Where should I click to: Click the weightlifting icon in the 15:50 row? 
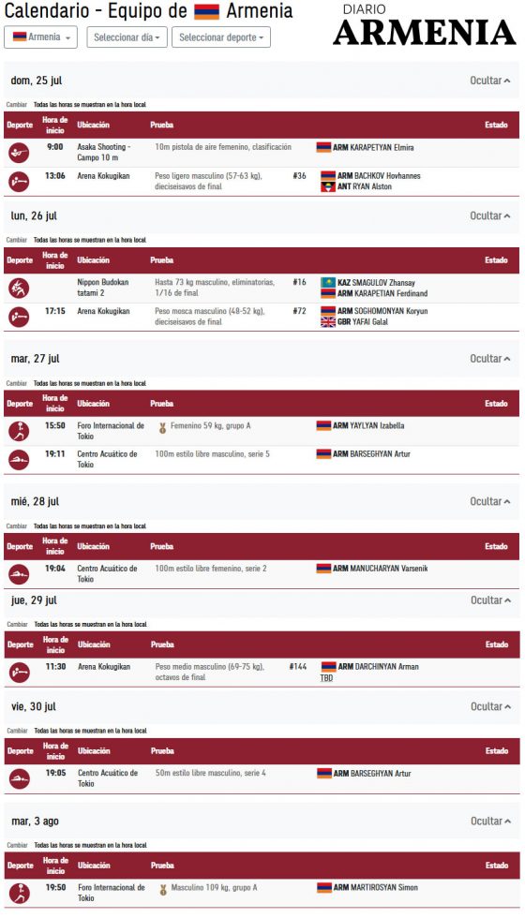click(19, 432)
